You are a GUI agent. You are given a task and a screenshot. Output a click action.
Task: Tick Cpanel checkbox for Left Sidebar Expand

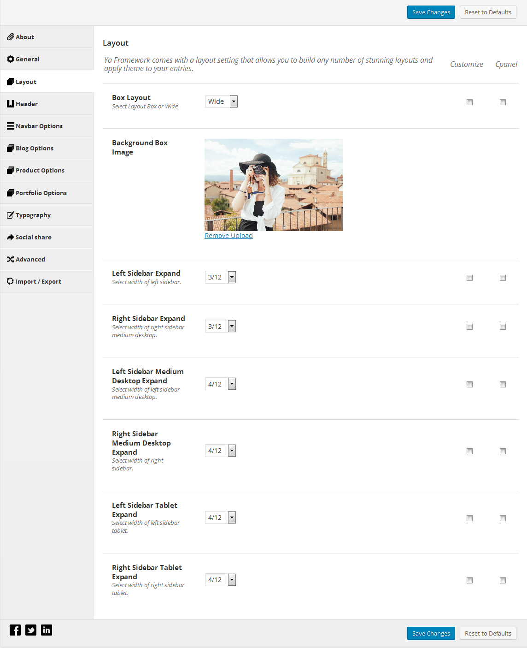(503, 278)
